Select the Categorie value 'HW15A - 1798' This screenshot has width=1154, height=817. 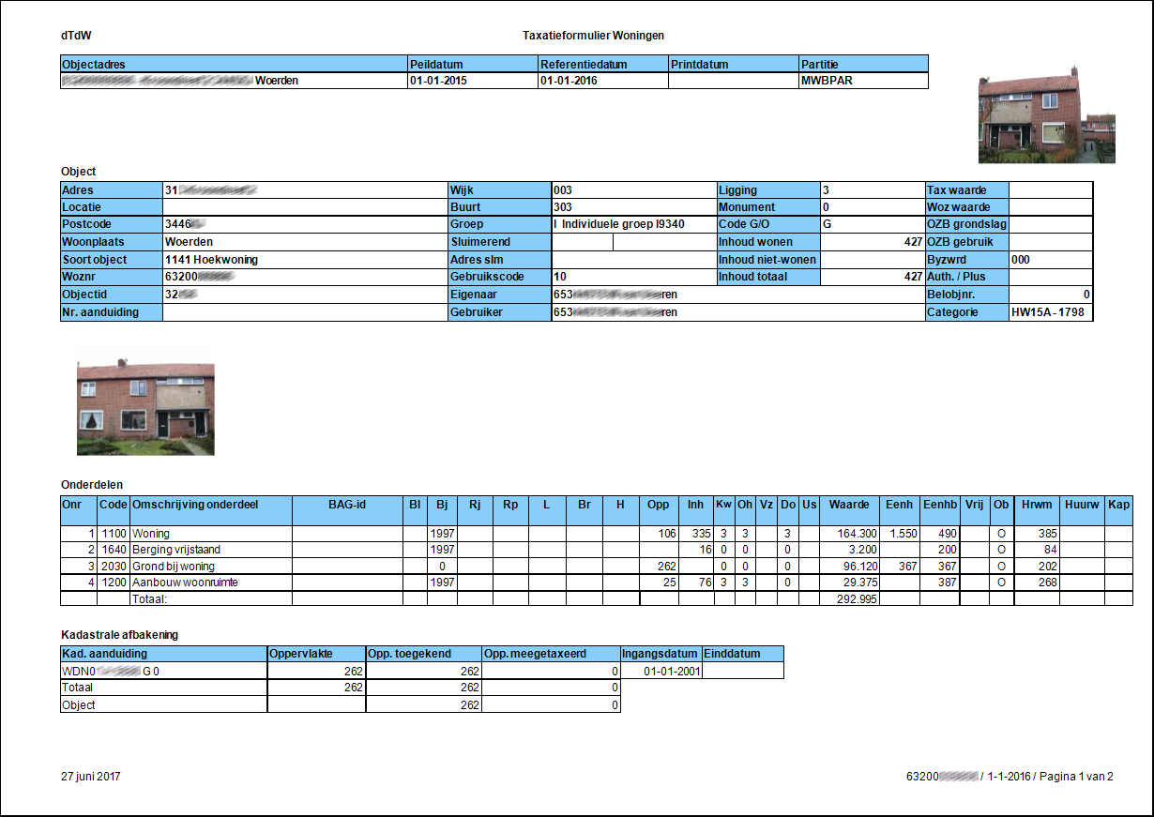point(1048,312)
